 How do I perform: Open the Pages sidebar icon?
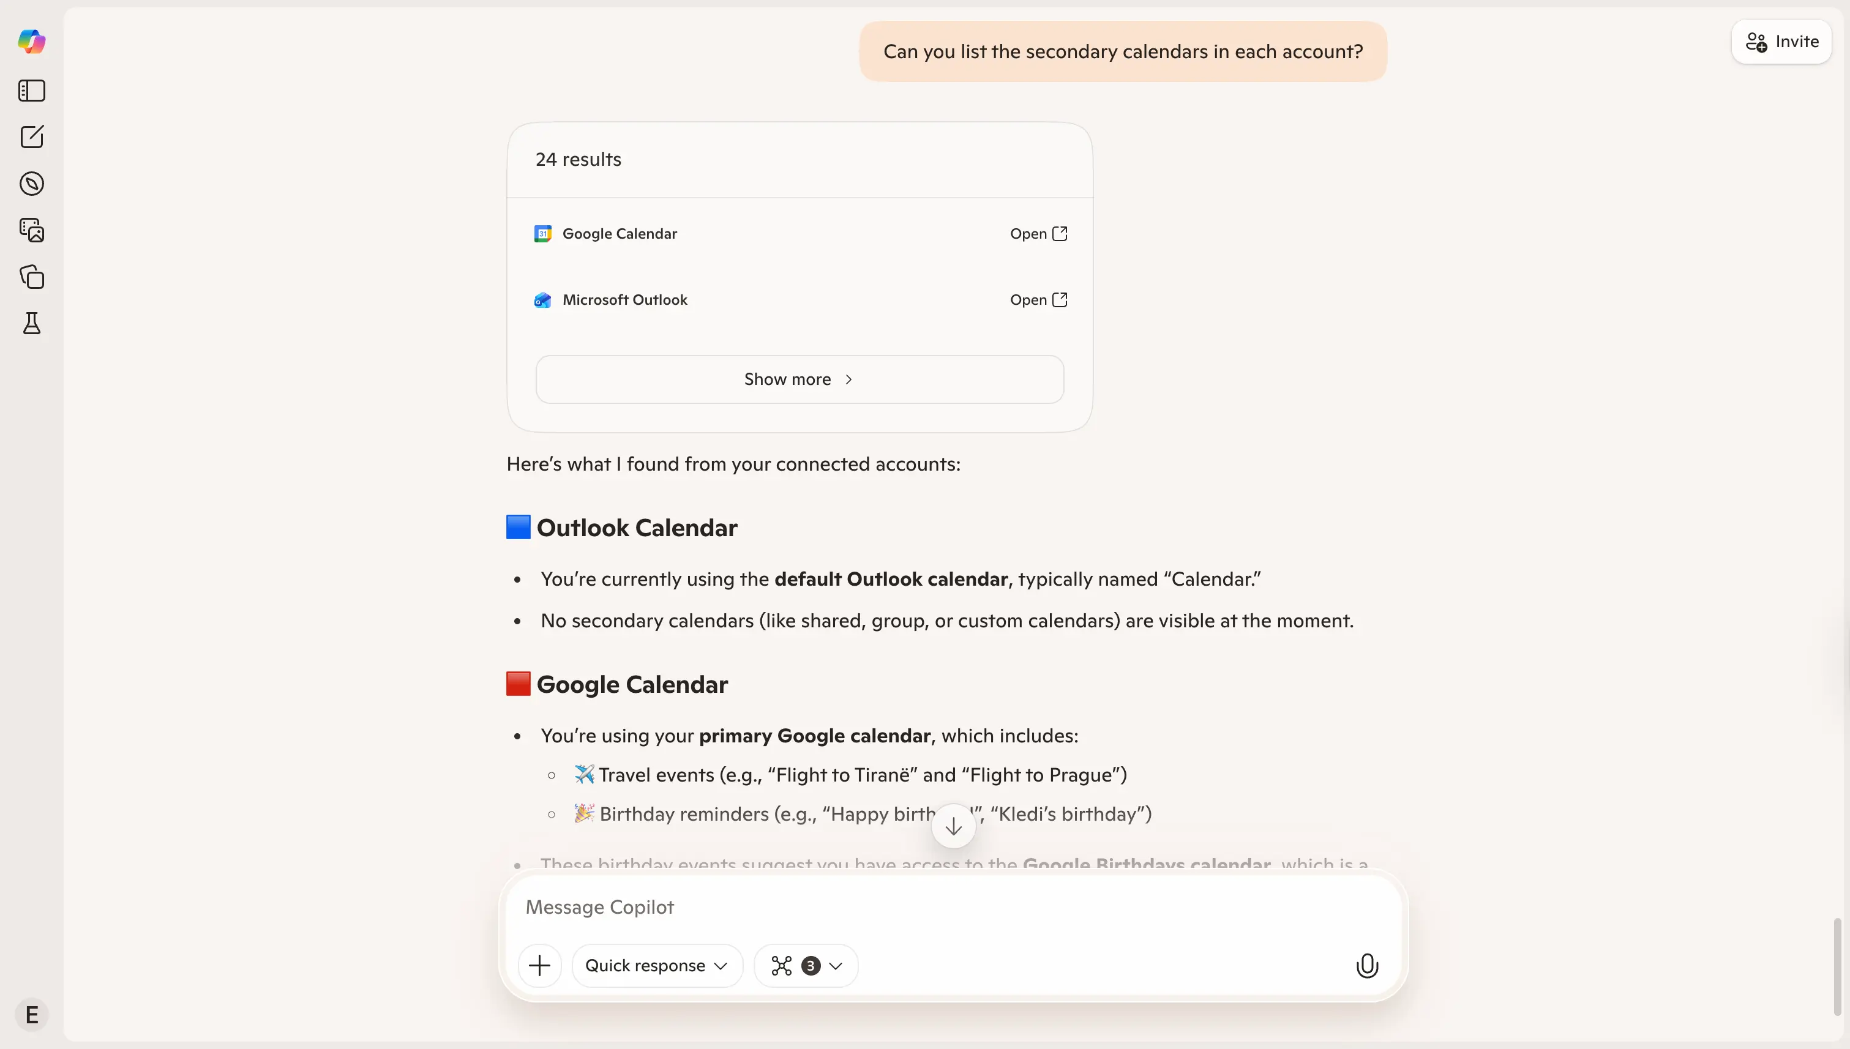pos(31,277)
